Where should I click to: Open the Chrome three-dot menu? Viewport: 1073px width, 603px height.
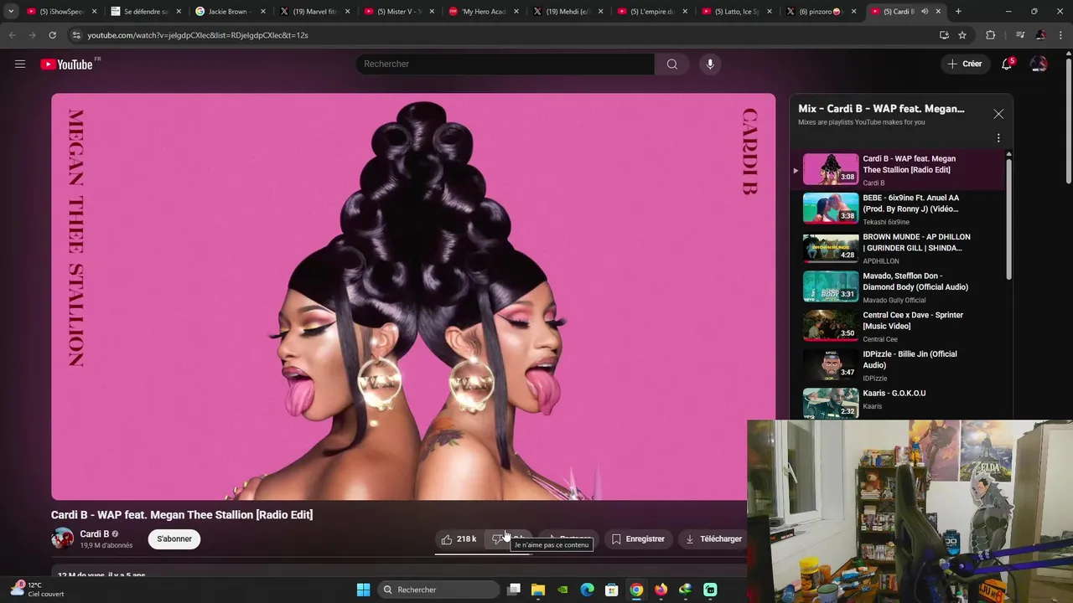(1060, 35)
